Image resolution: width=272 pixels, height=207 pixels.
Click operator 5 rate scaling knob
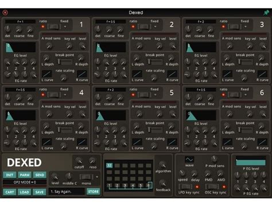[154, 146]
